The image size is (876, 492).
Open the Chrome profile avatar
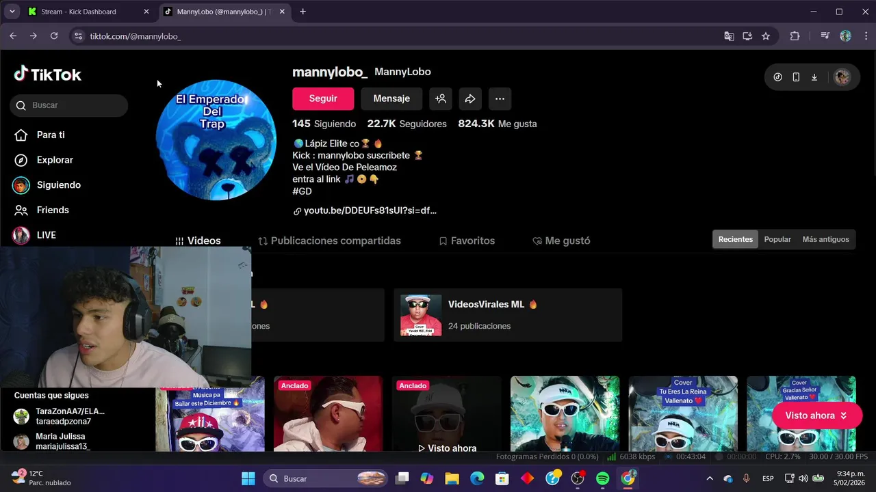(845, 36)
